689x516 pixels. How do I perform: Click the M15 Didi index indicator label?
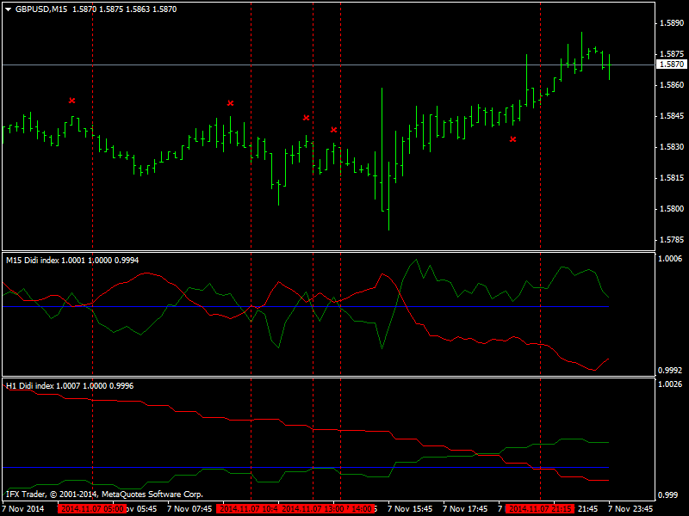click(72, 261)
